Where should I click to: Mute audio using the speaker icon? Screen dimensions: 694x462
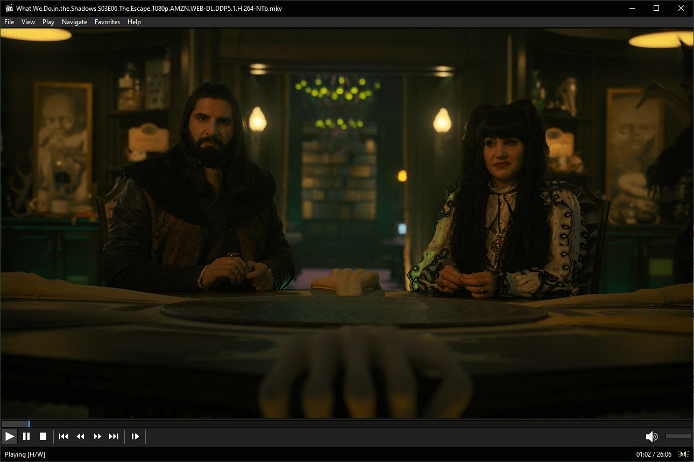click(651, 436)
